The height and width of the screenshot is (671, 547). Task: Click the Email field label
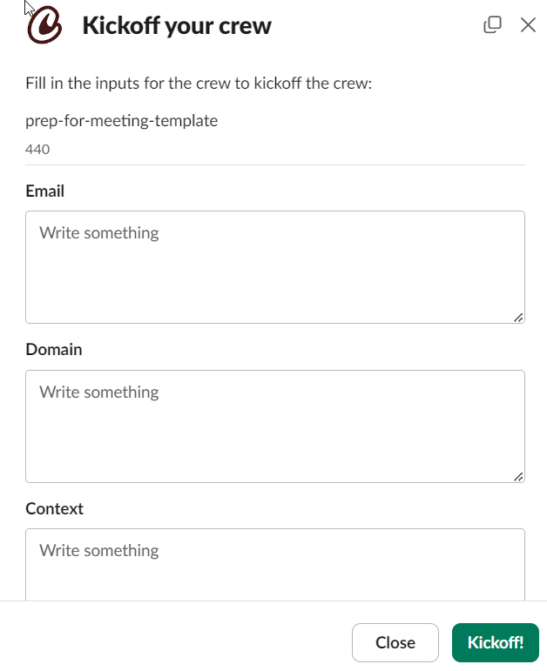pyautogui.click(x=45, y=191)
